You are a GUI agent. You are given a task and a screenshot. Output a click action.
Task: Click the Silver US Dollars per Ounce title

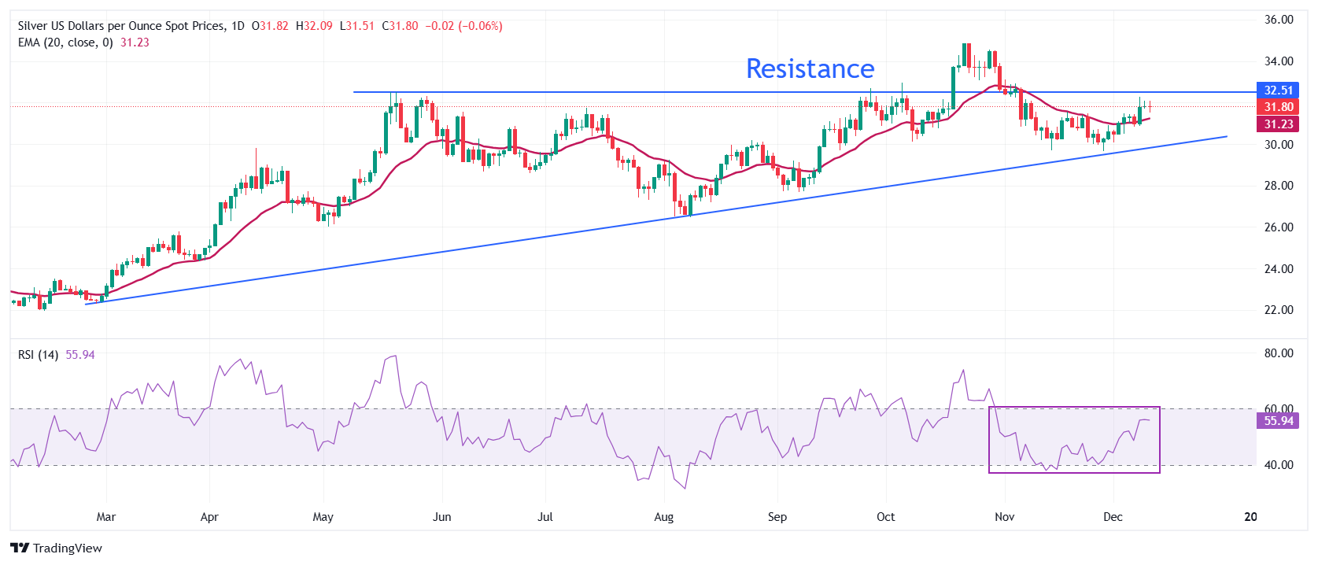point(121,26)
